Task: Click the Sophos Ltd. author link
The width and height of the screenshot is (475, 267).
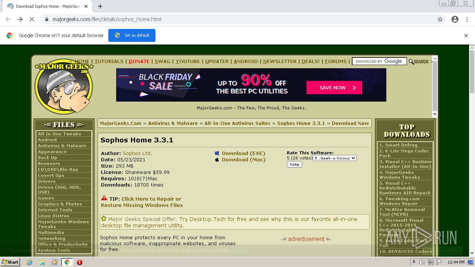Action: [137, 154]
